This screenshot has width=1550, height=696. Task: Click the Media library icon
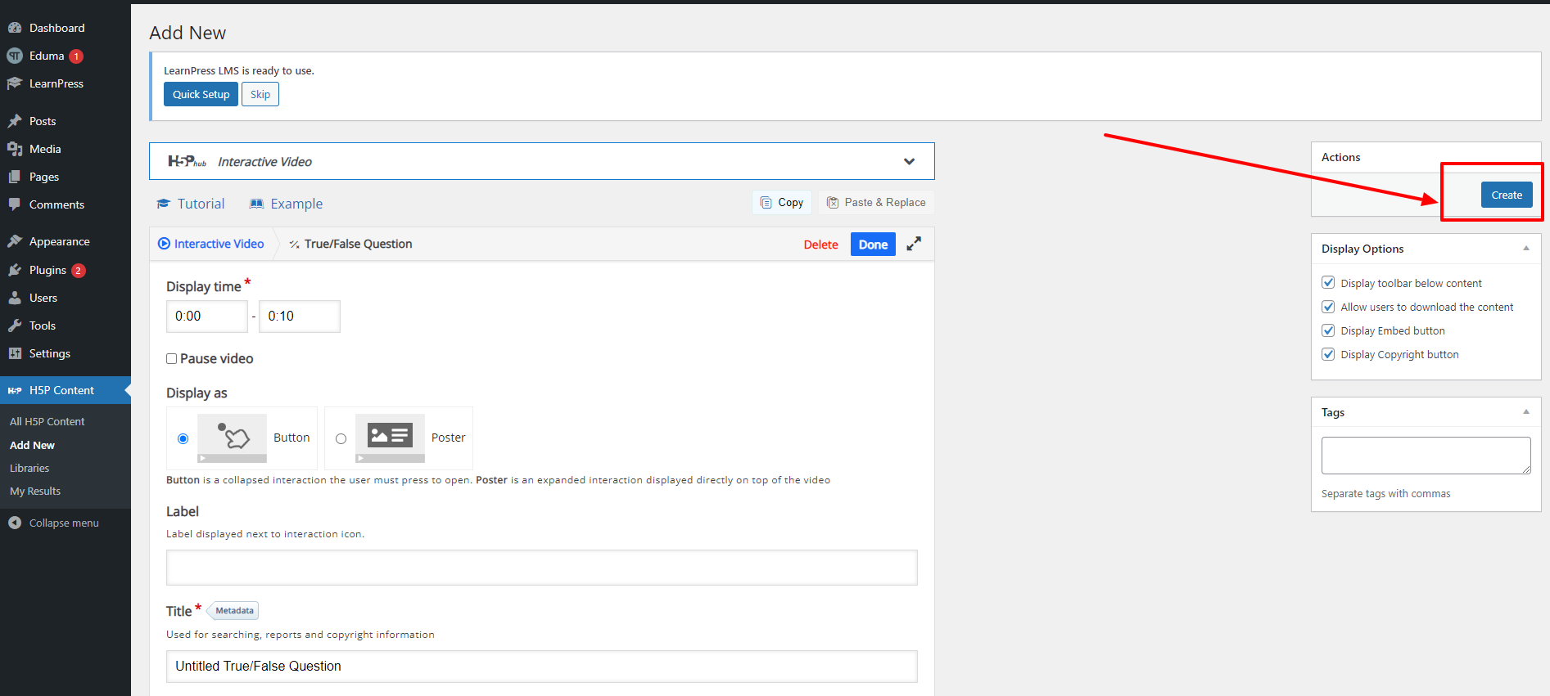click(15, 149)
